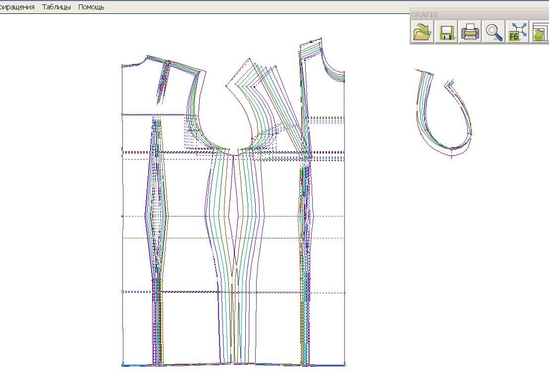Viewport: 549px width, 386px height.
Task: Click the F6 fit-to-screen icon
Action: point(517,33)
